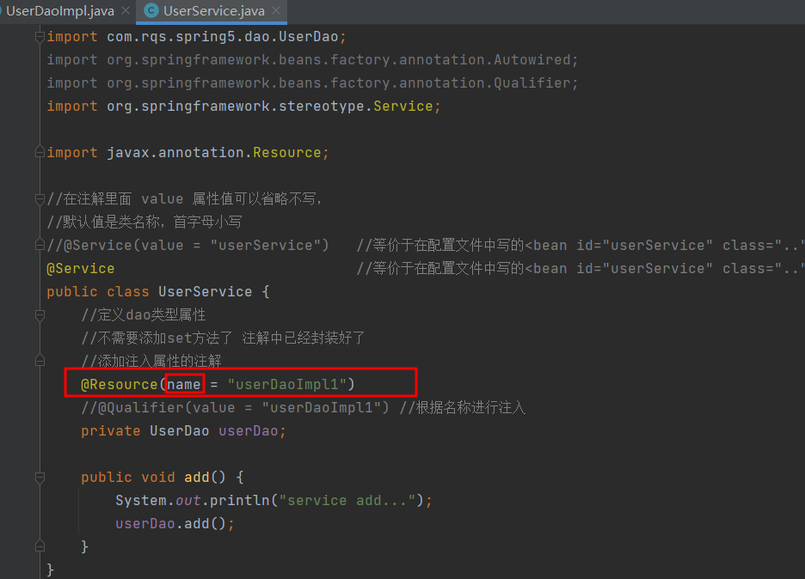The image size is (805, 579).
Task: Click the userDao field name
Action: pos(249,430)
